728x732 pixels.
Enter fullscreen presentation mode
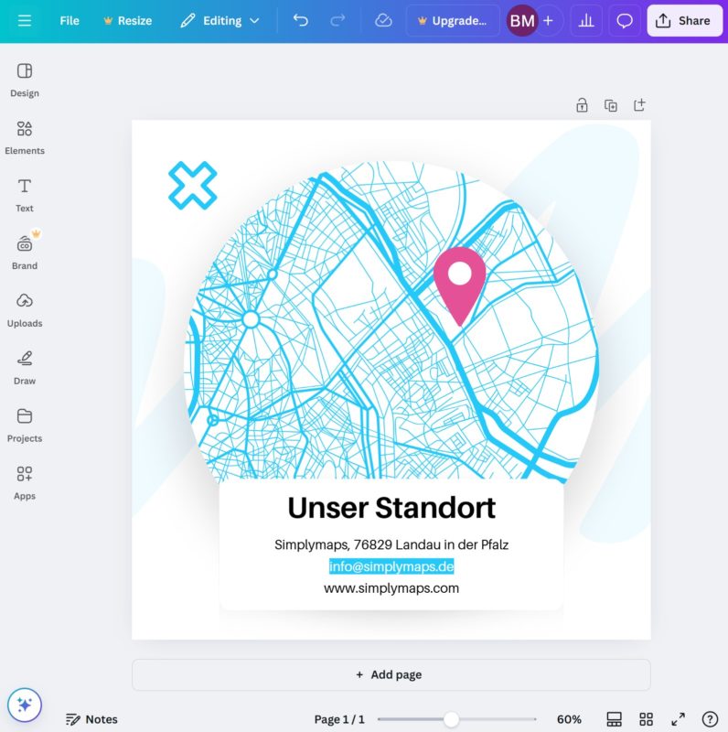pyautogui.click(x=678, y=719)
